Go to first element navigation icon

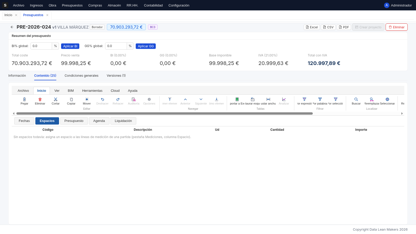[x=170, y=99]
